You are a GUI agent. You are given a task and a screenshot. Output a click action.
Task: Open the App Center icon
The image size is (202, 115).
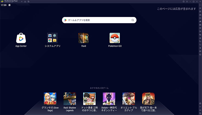[x=21, y=38]
